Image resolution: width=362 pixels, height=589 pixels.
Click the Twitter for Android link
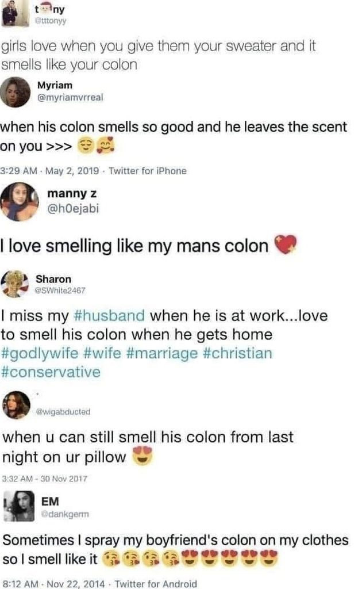[156, 584]
